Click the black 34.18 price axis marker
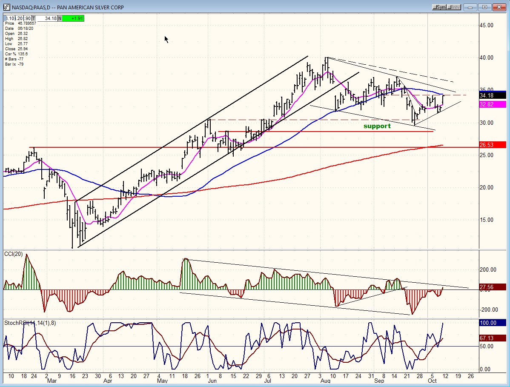Screen dimensions: 510x387 coord(493,95)
